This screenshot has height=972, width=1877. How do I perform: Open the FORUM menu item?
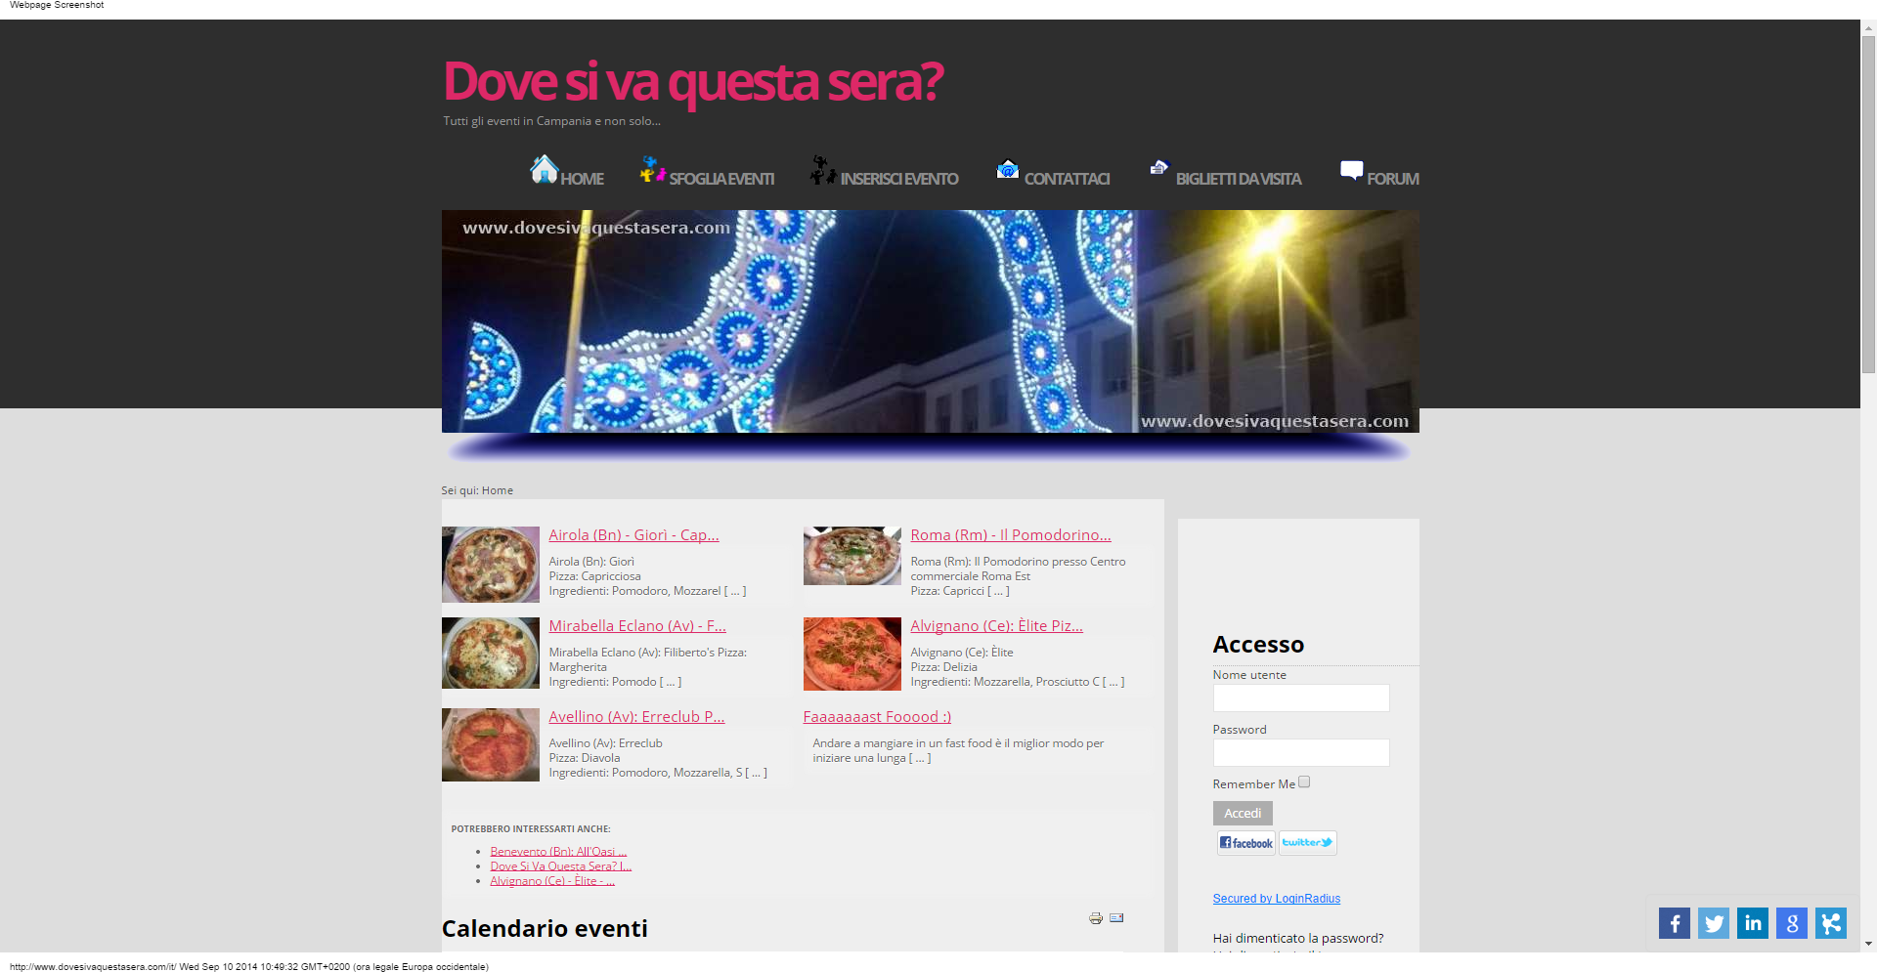[x=1393, y=179]
